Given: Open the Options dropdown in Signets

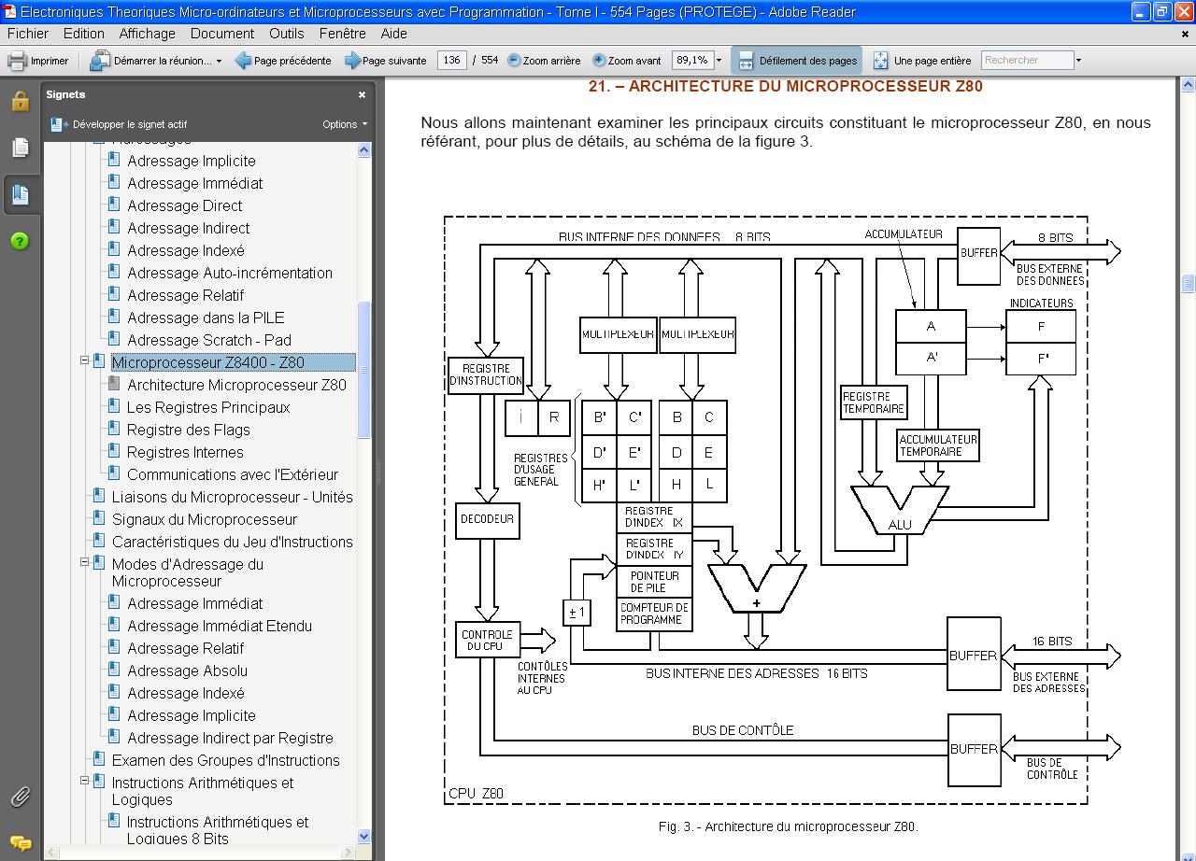Looking at the screenshot, I should [x=345, y=124].
